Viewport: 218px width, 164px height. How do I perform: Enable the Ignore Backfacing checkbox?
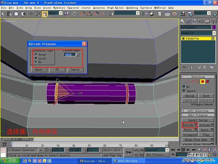[184, 91]
